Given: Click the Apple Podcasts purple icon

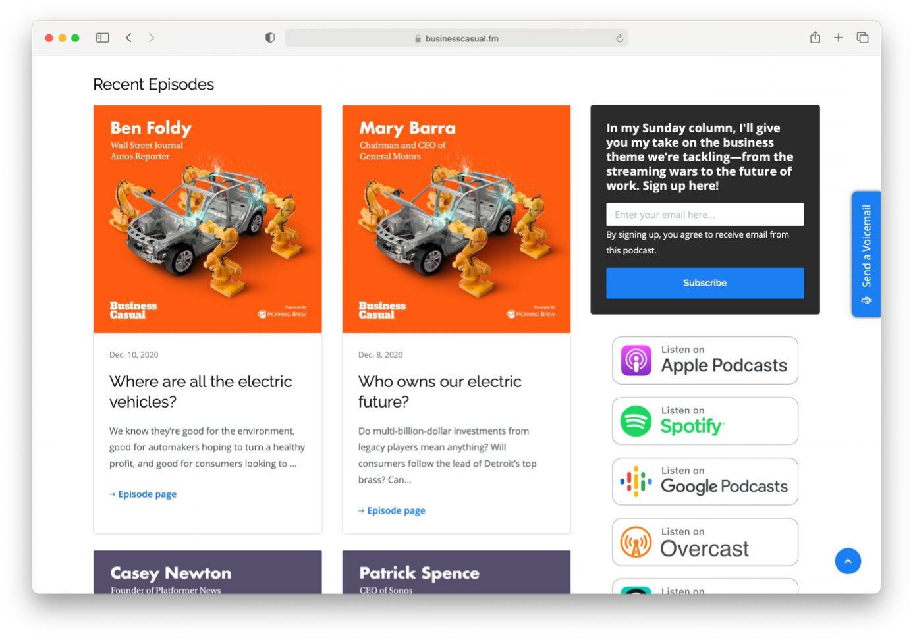Looking at the screenshot, I should point(636,360).
